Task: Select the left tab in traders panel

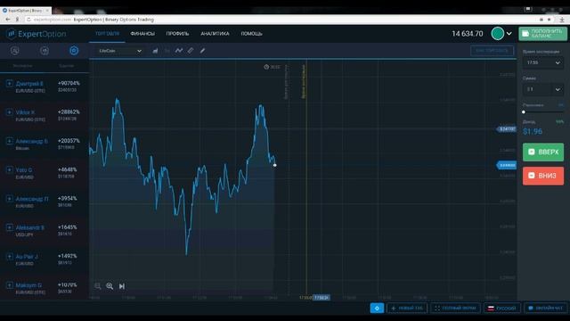Action: [x=22, y=66]
